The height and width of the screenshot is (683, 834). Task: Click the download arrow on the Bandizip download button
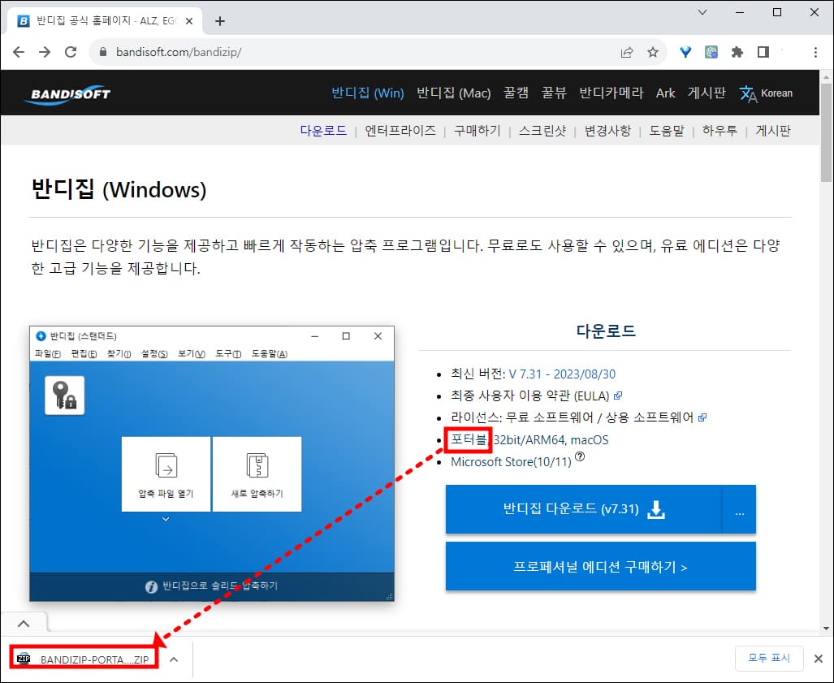click(x=655, y=510)
